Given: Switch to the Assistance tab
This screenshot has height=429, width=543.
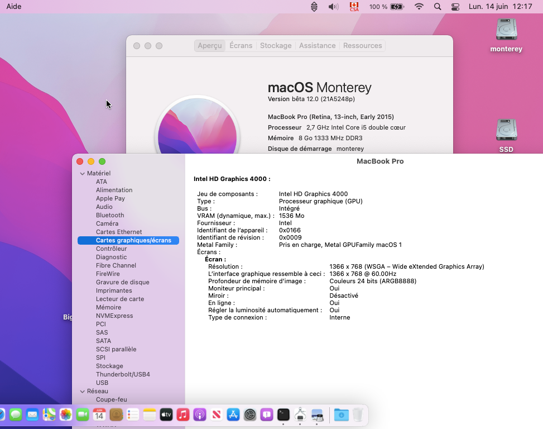Looking at the screenshot, I should 317,45.
